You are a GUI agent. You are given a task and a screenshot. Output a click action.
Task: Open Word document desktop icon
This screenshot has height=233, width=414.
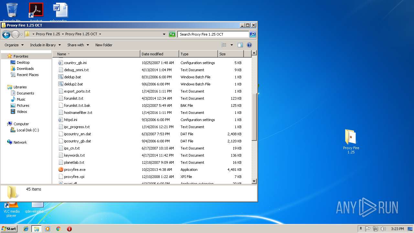[60, 12]
